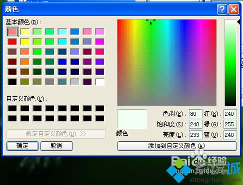
Task: Click the 取消 cancel button
Action: [56, 146]
